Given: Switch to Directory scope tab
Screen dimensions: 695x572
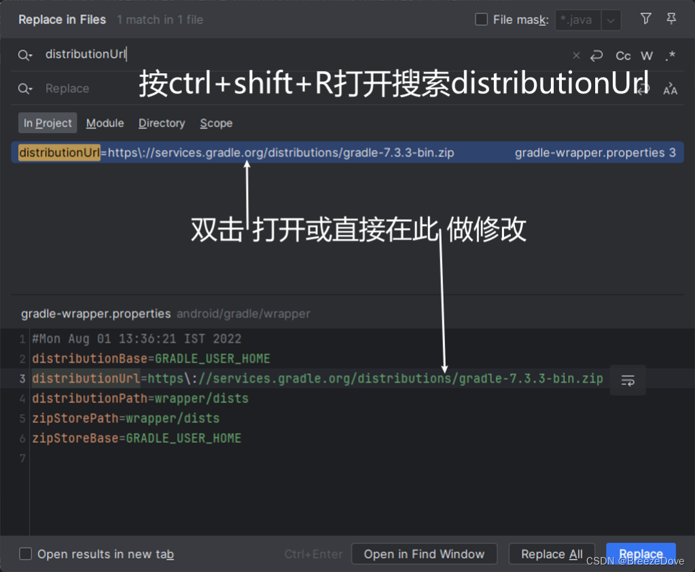Looking at the screenshot, I should pyautogui.click(x=162, y=123).
